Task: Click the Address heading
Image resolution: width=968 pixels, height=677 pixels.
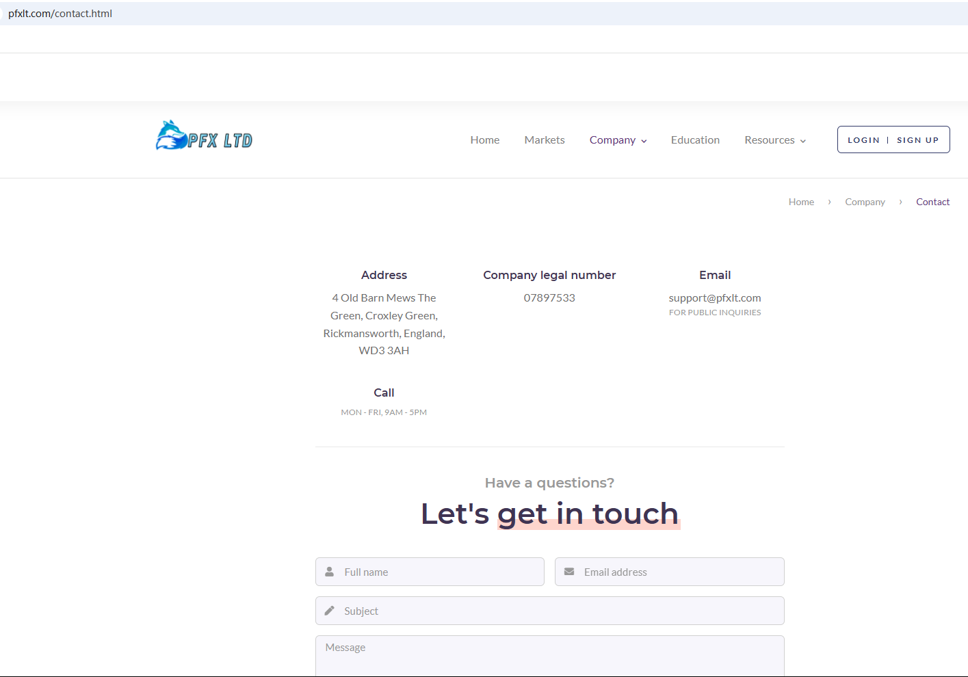Action: [x=384, y=275]
